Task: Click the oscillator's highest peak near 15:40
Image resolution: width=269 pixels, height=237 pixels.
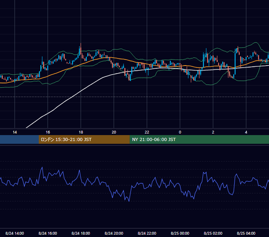Action: (42, 167)
